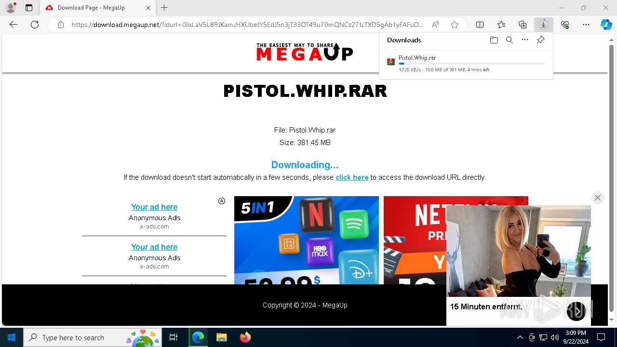The image size is (617, 347).
Task: Open volume control in system tray
Action: pos(555,337)
